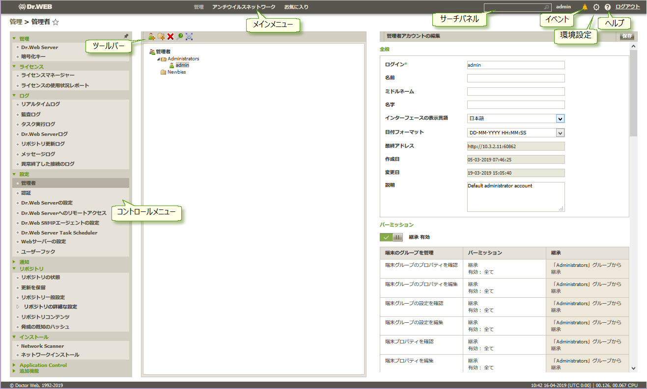
Task: Click the right panel scrollbar down arrow
Action: click(x=633, y=368)
